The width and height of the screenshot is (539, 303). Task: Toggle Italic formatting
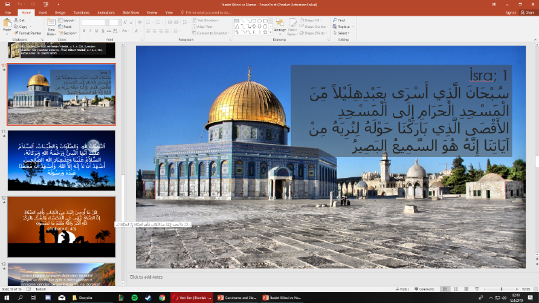coord(90,31)
